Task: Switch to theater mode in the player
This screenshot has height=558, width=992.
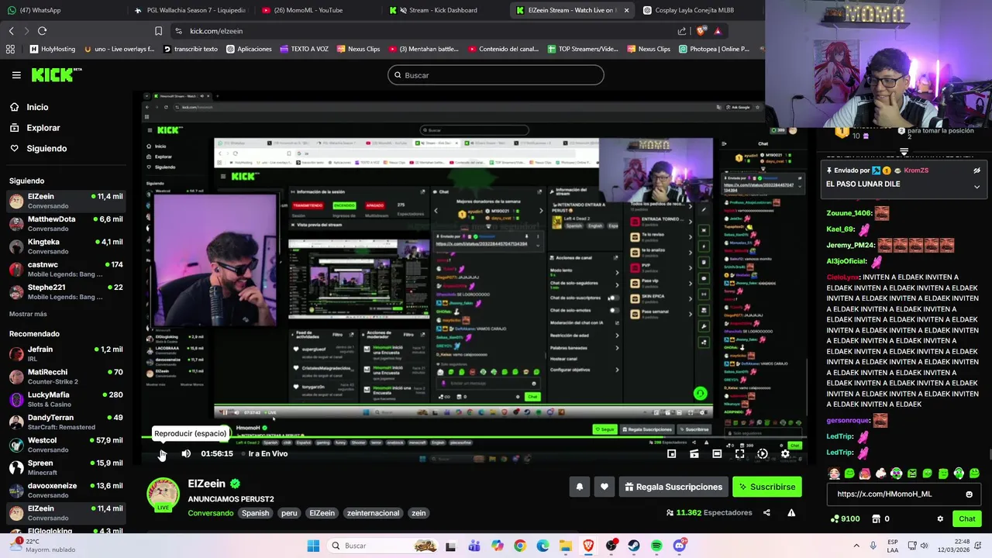Action: 717,454
